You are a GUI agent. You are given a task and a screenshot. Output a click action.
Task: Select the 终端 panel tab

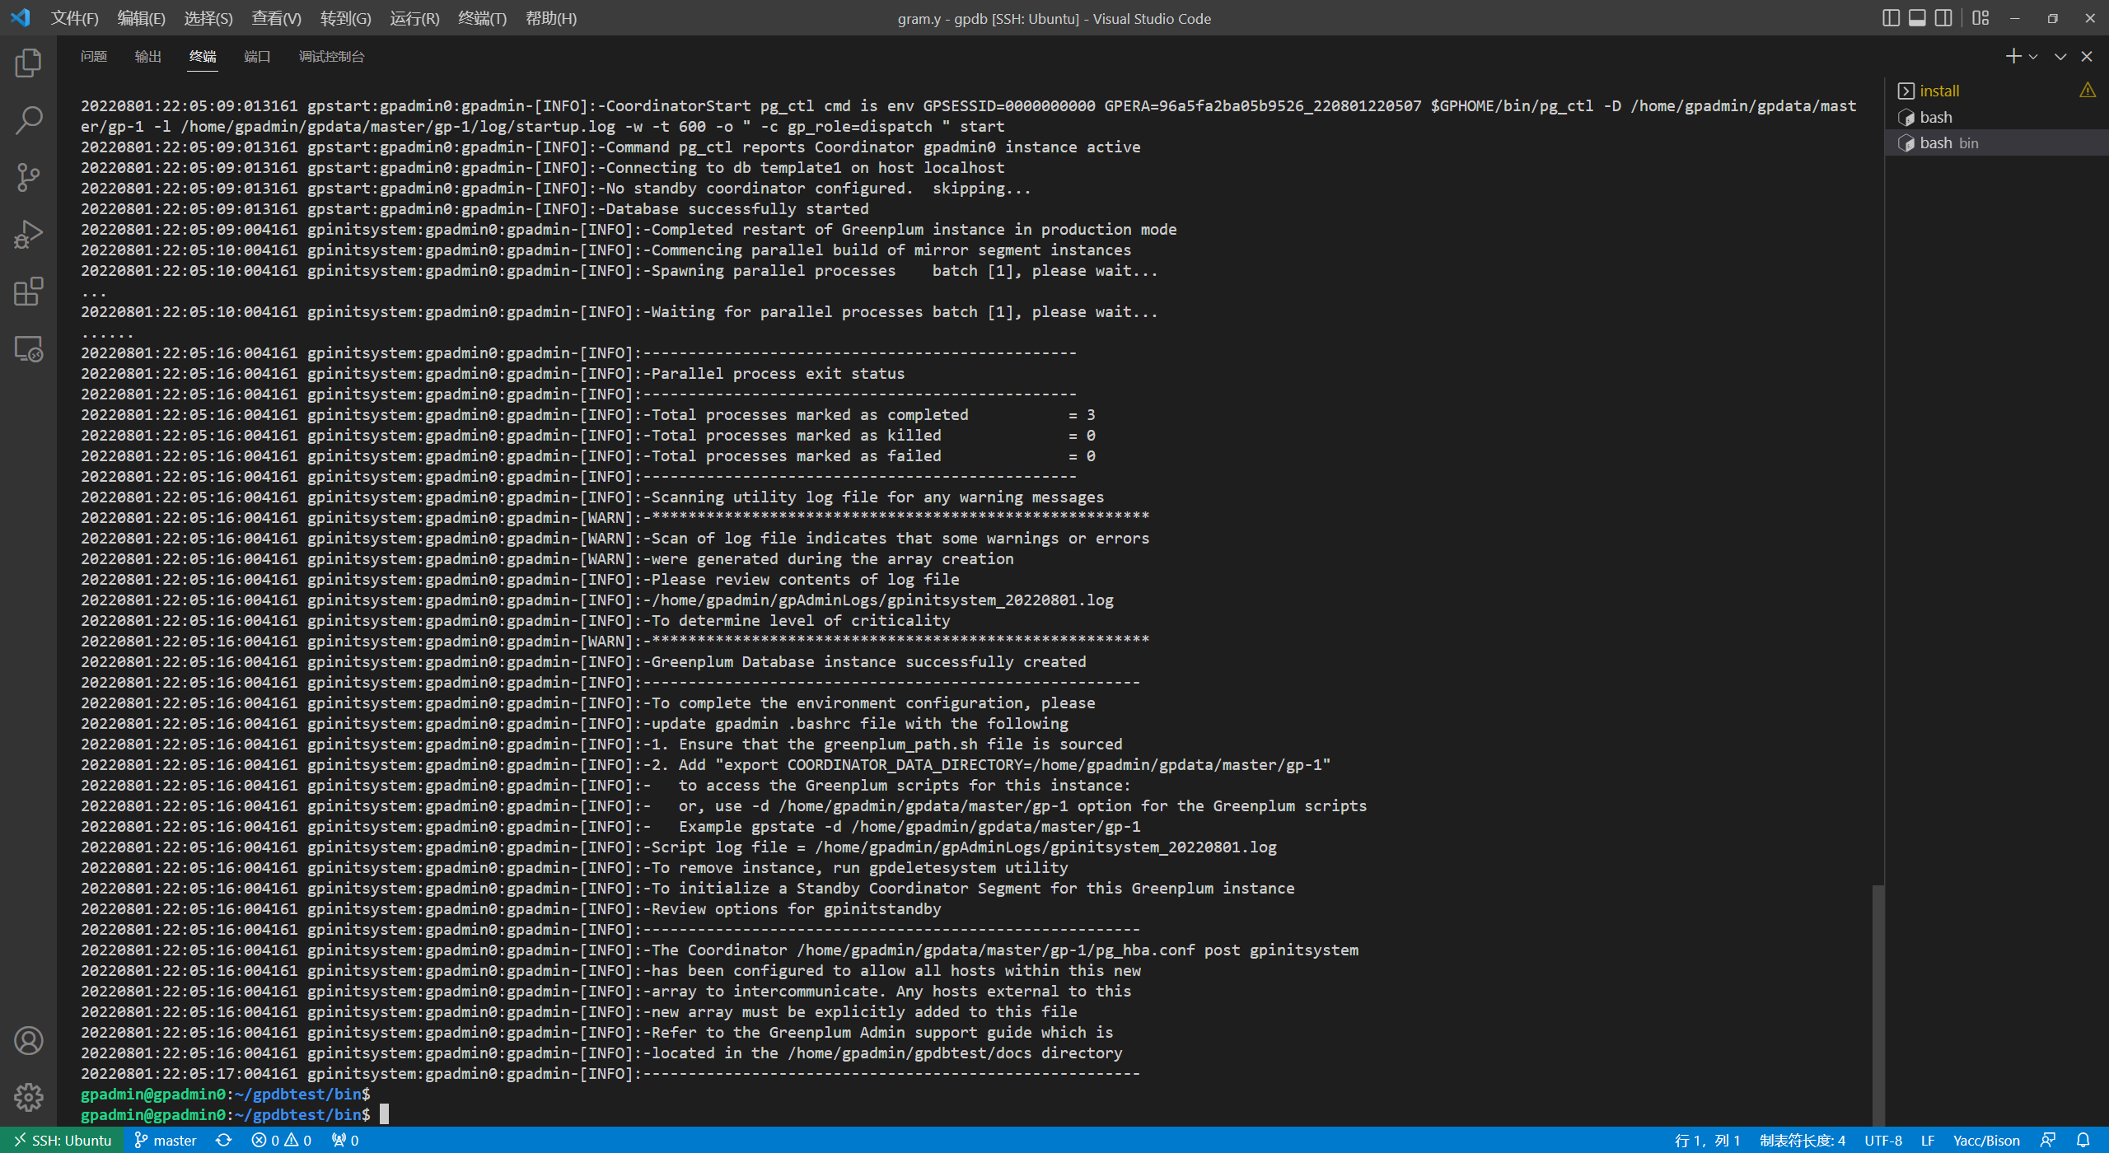tap(203, 57)
